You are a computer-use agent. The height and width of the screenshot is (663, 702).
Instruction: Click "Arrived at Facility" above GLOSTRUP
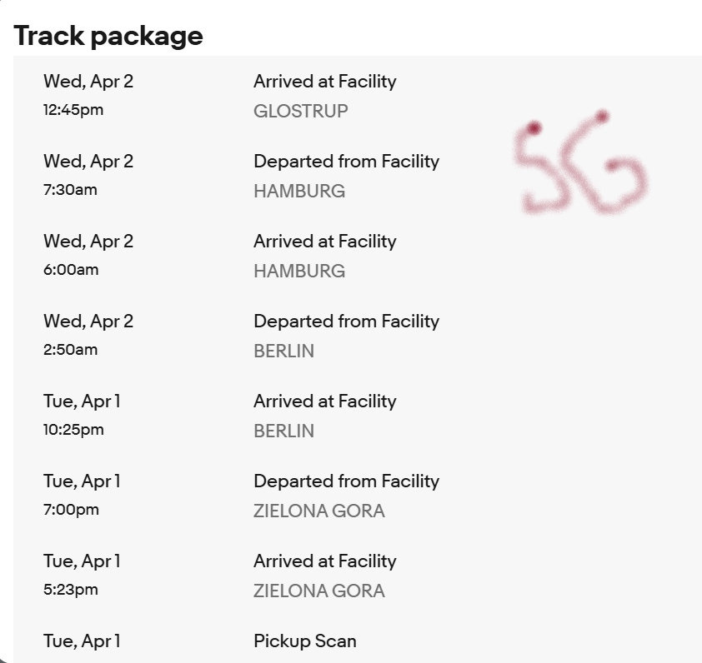(x=324, y=82)
